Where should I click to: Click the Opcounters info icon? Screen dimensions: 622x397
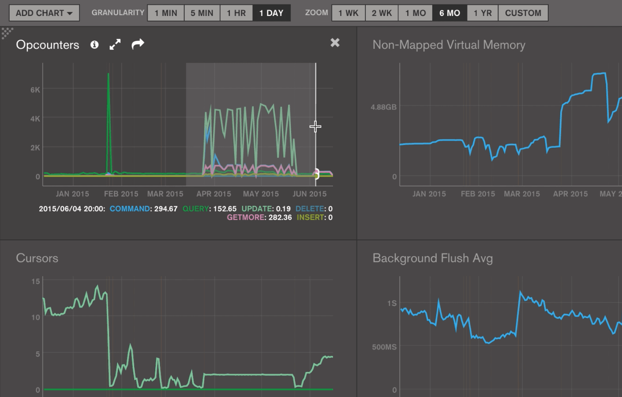click(94, 45)
